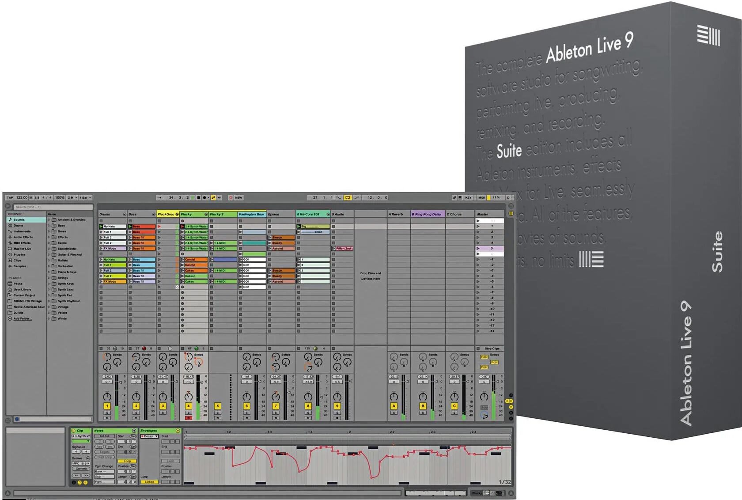
Task: Select the A Reverb return header
Action: click(398, 214)
